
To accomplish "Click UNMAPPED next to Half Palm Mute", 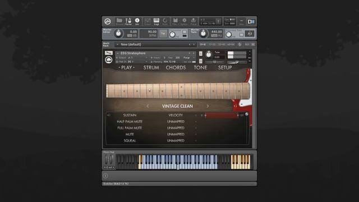I will tap(176, 122).
